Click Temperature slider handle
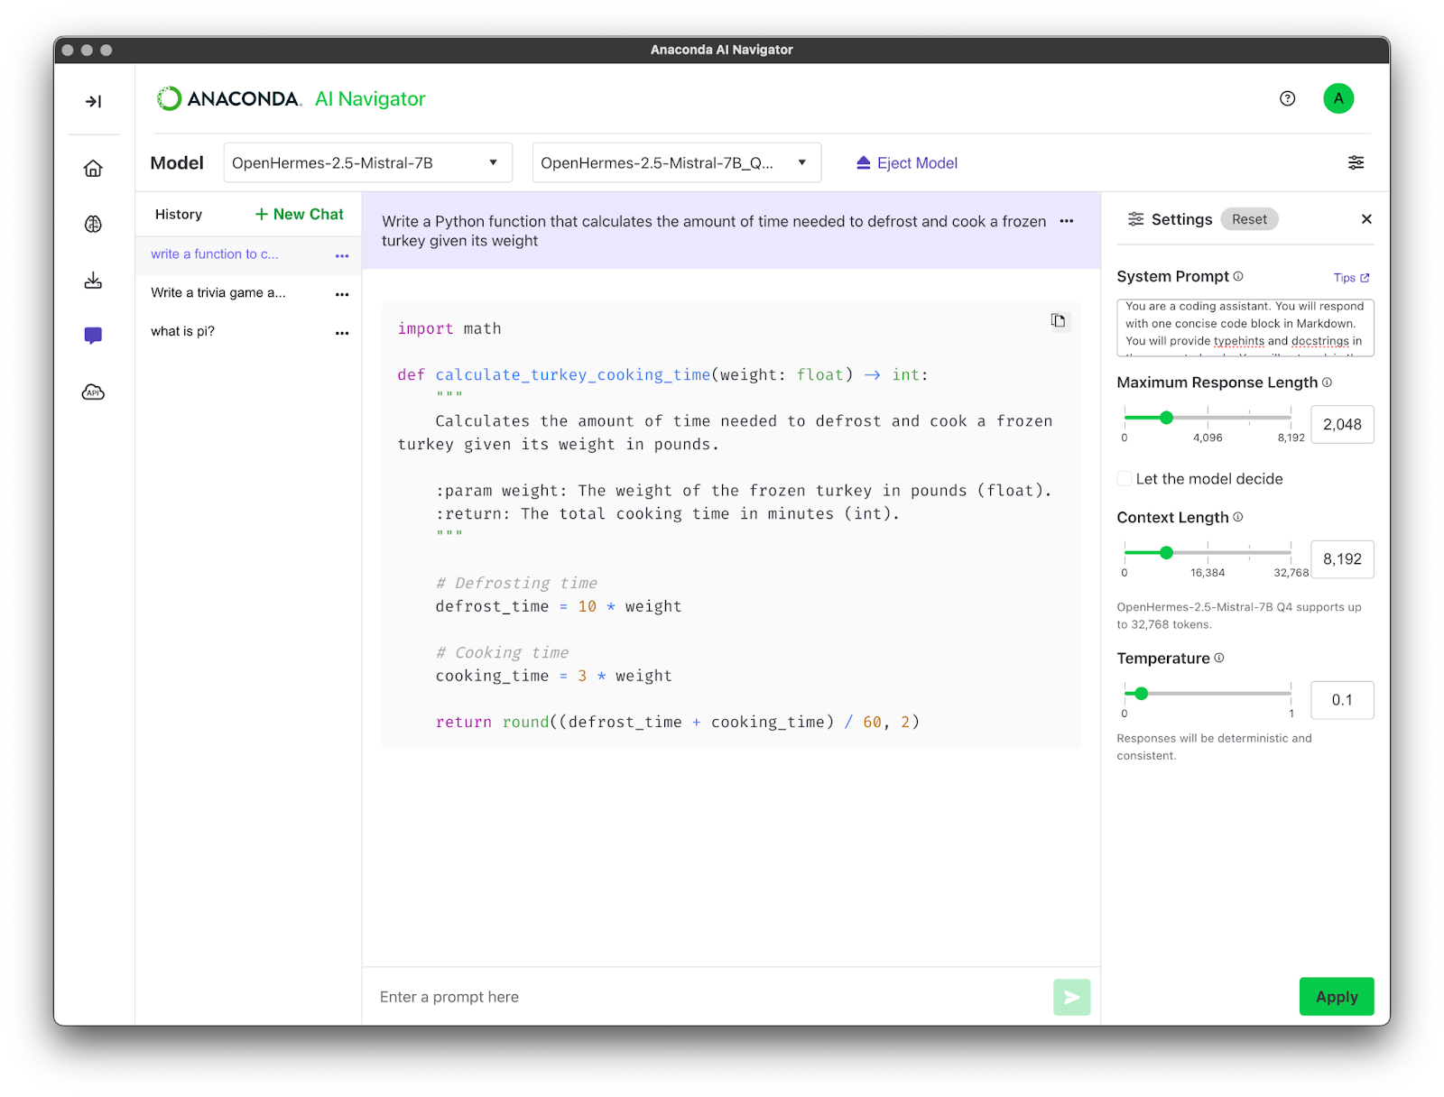Viewport: 1444px width, 1097px height. [x=1141, y=693]
